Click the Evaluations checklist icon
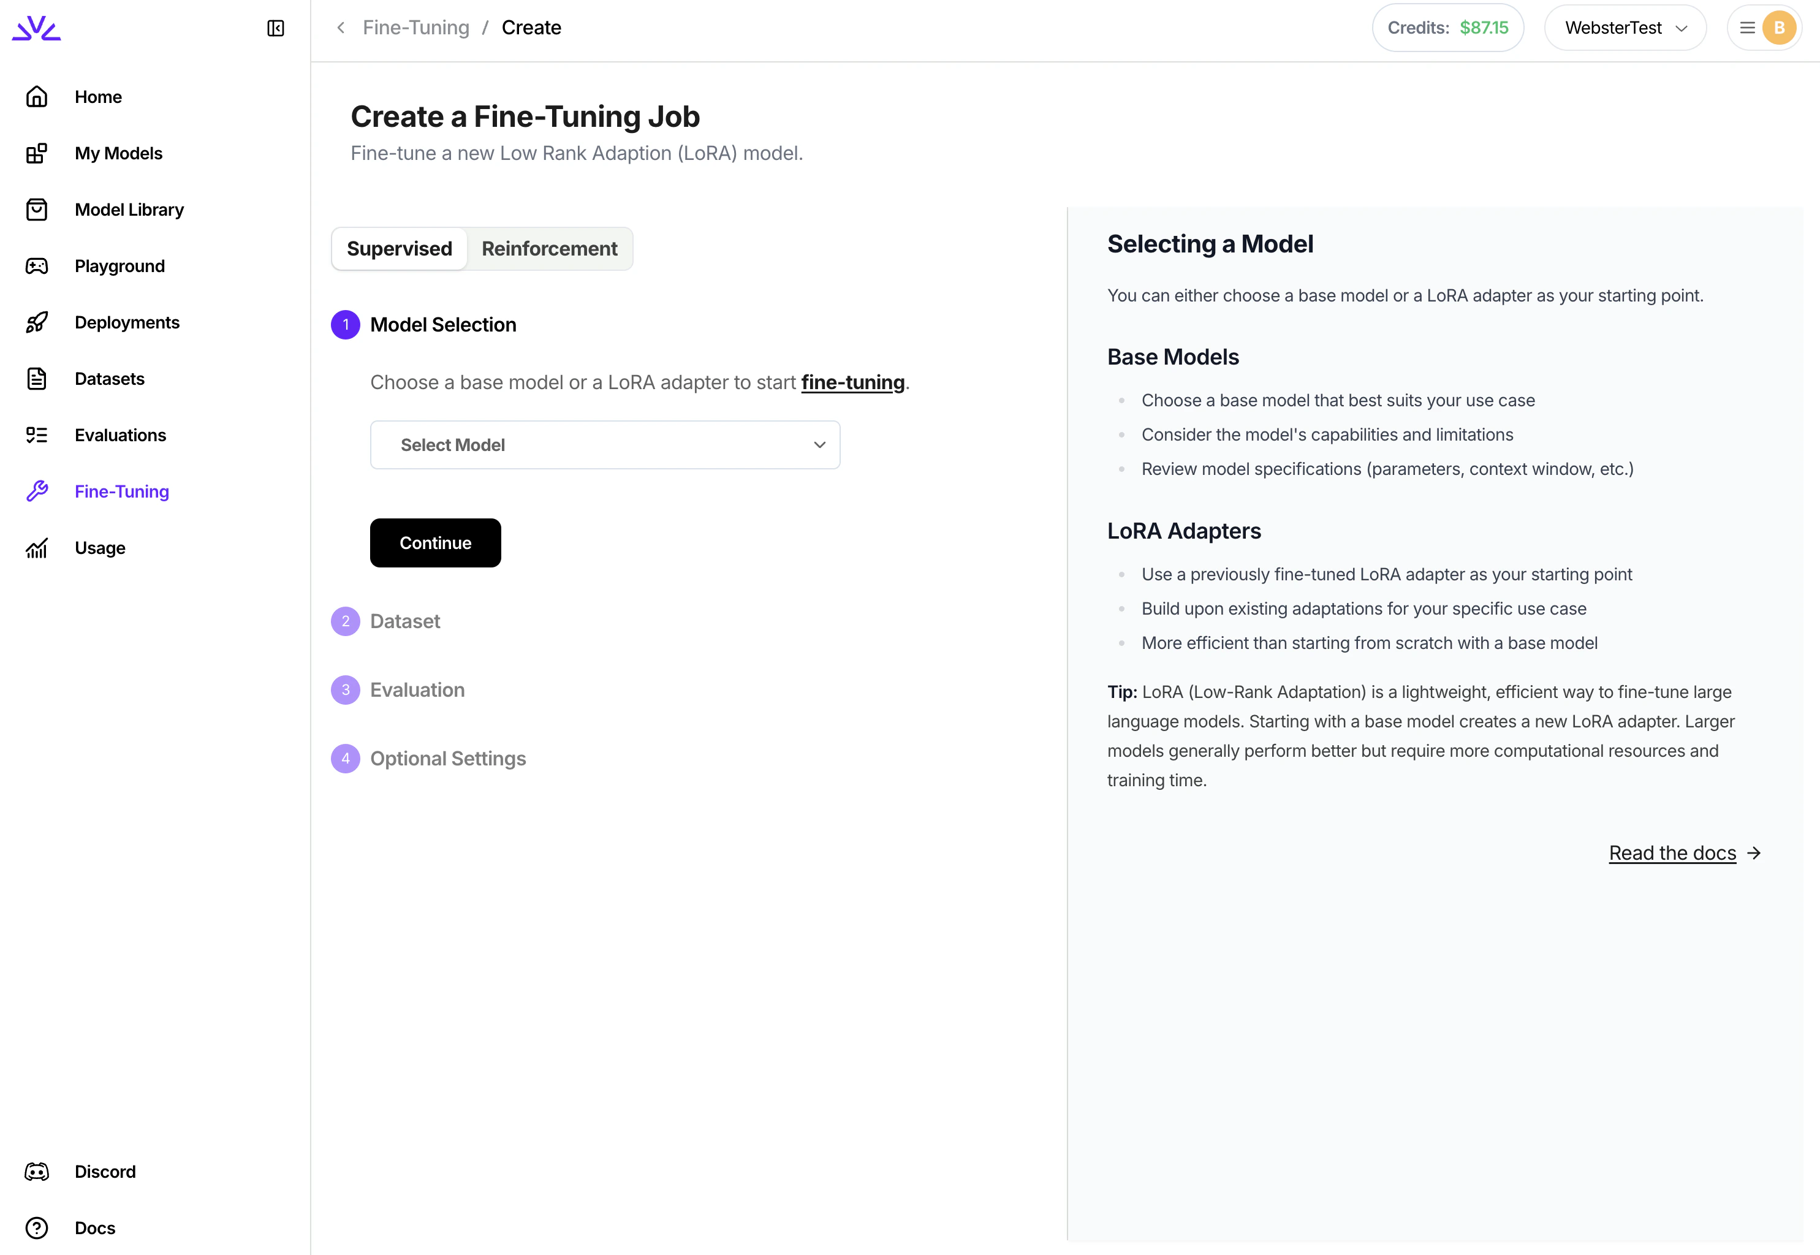Screen dimensions: 1820x1255 [37, 435]
